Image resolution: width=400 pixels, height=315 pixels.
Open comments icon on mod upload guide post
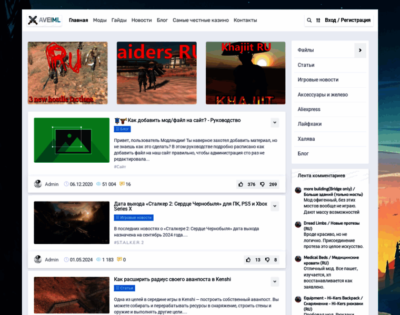pos(122,184)
